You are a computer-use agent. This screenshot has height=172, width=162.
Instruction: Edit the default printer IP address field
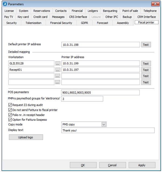coord(100,45)
